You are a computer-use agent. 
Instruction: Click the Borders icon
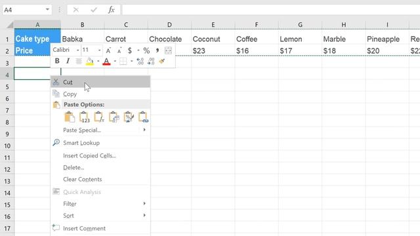[123, 61]
